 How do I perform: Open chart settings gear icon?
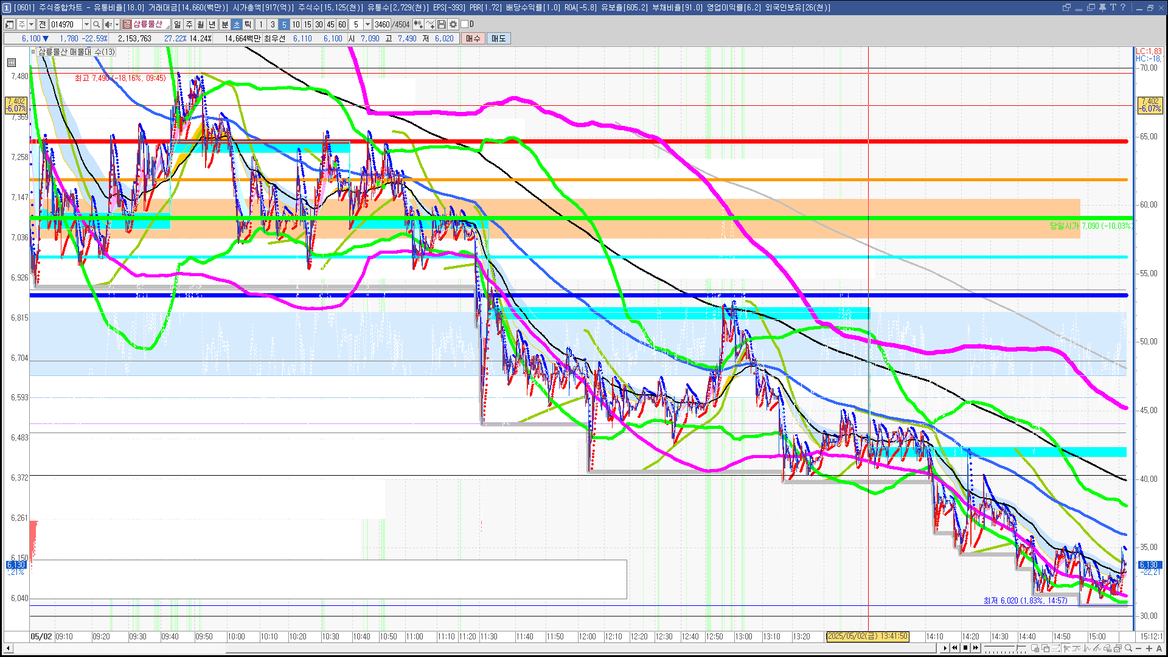(453, 24)
